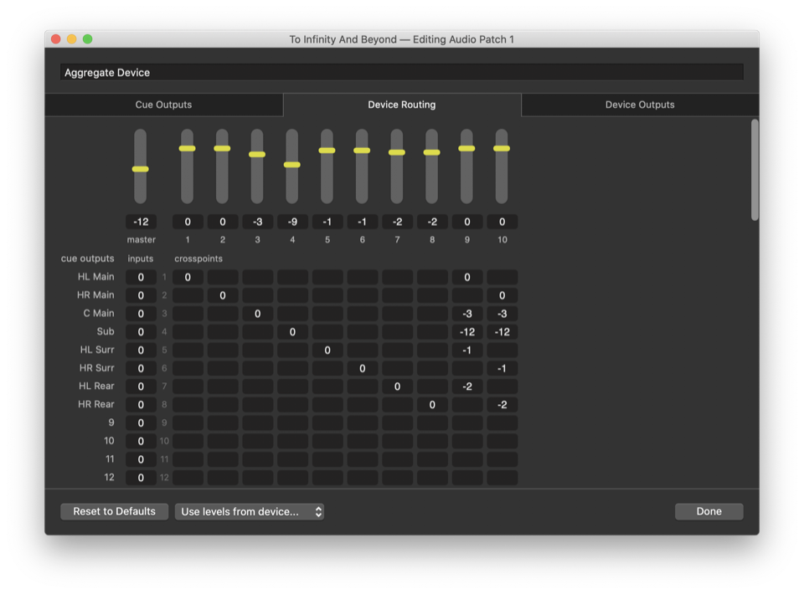Select row 12 input level field
The height and width of the screenshot is (594, 804).
(141, 478)
